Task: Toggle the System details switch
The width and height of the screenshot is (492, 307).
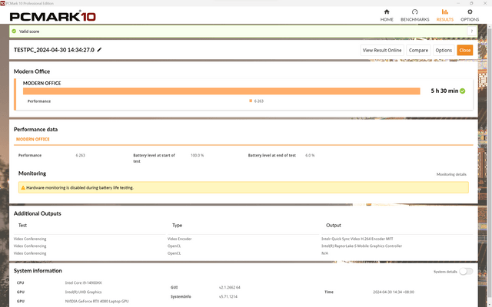Action: tap(466, 271)
